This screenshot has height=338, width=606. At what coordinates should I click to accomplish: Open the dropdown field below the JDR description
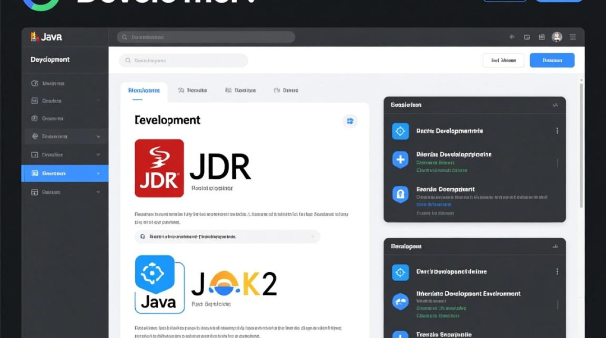227,236
